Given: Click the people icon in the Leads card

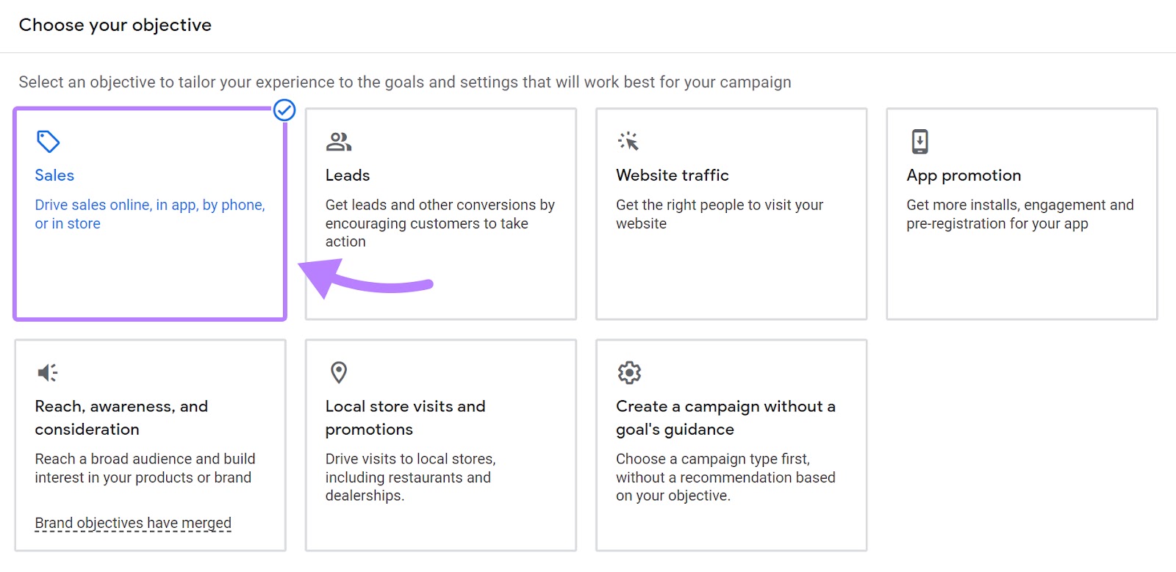Looking at the screenshot, I should click(338, 141).
